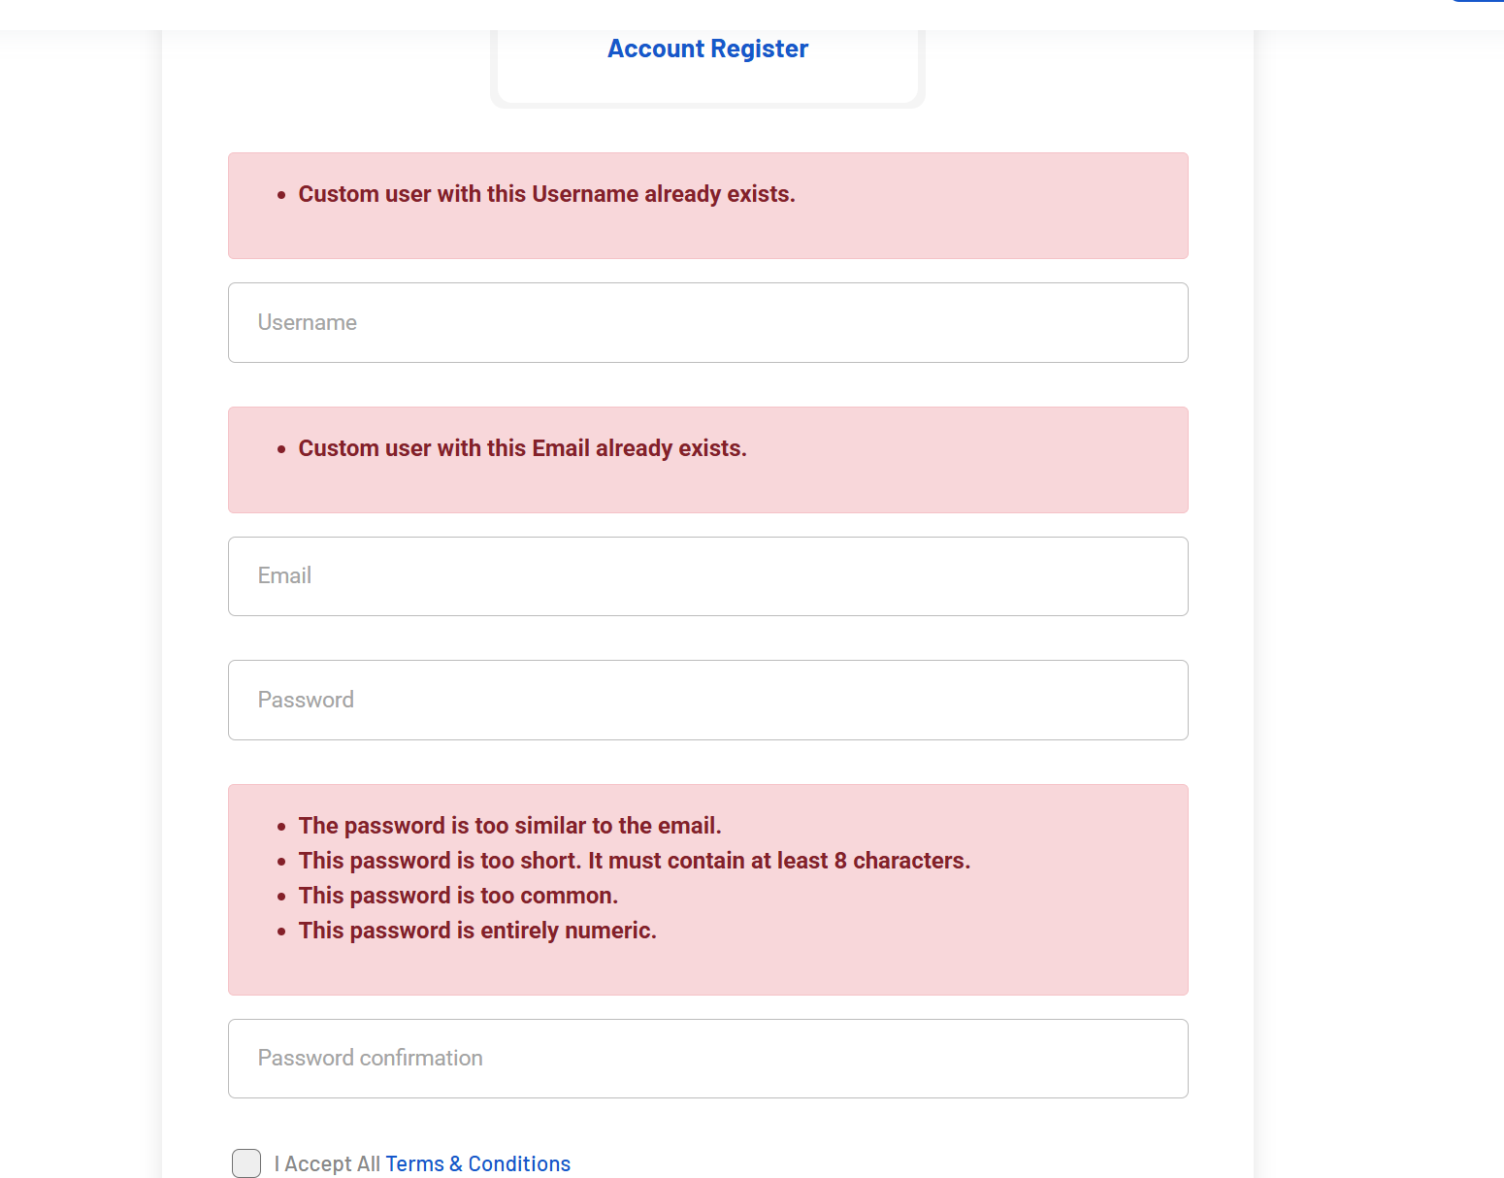Click the password too similar error text

click(509, 826)
